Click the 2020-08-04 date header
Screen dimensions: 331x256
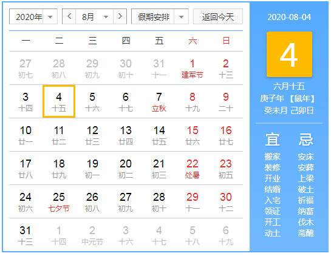289,17
